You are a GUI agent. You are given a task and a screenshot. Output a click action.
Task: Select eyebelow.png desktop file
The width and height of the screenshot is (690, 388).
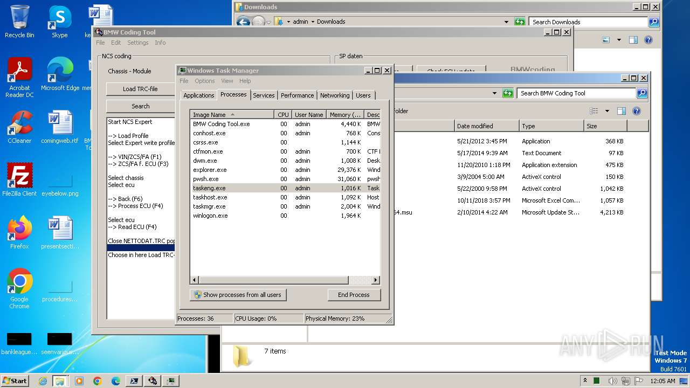pos(60,186)
